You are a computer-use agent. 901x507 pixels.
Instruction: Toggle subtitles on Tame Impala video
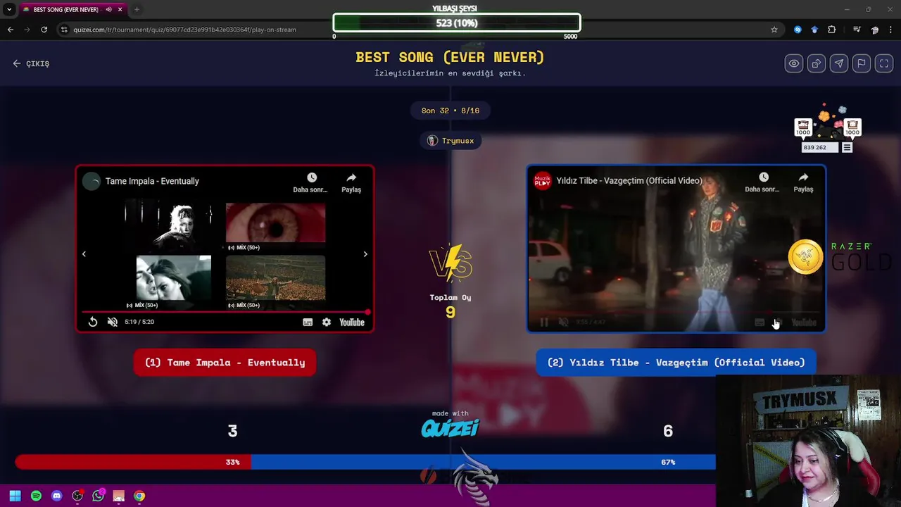tap(308, 322)
